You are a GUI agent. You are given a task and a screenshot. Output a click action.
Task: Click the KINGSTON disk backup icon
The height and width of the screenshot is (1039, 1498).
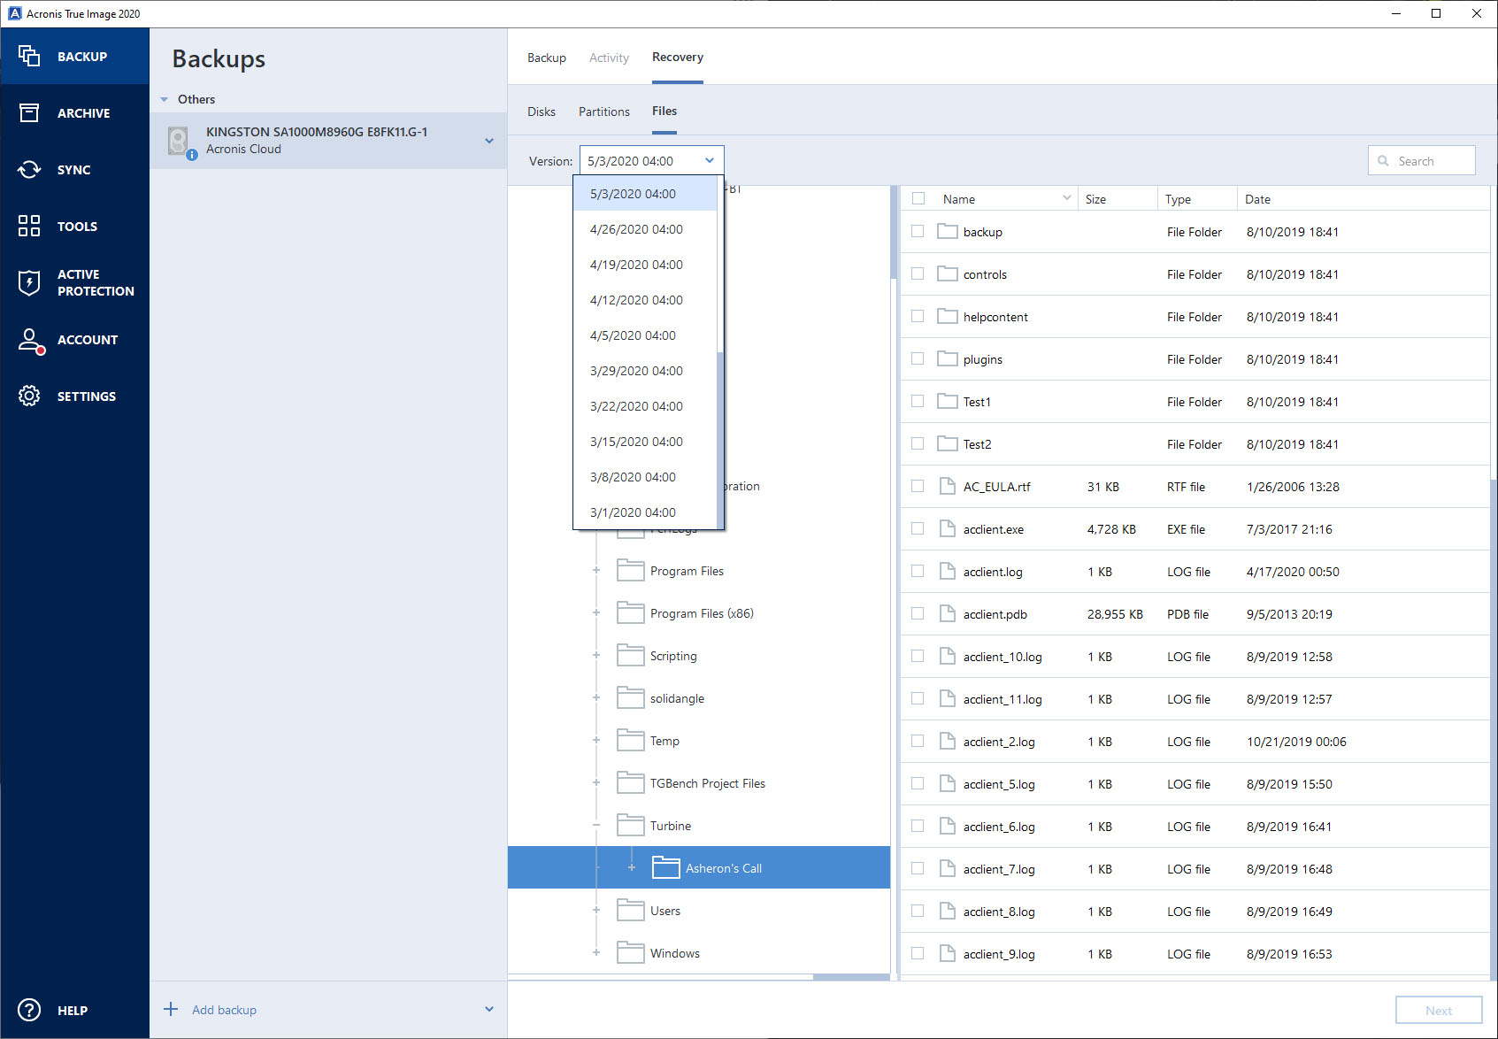click(x=180, y=141)
